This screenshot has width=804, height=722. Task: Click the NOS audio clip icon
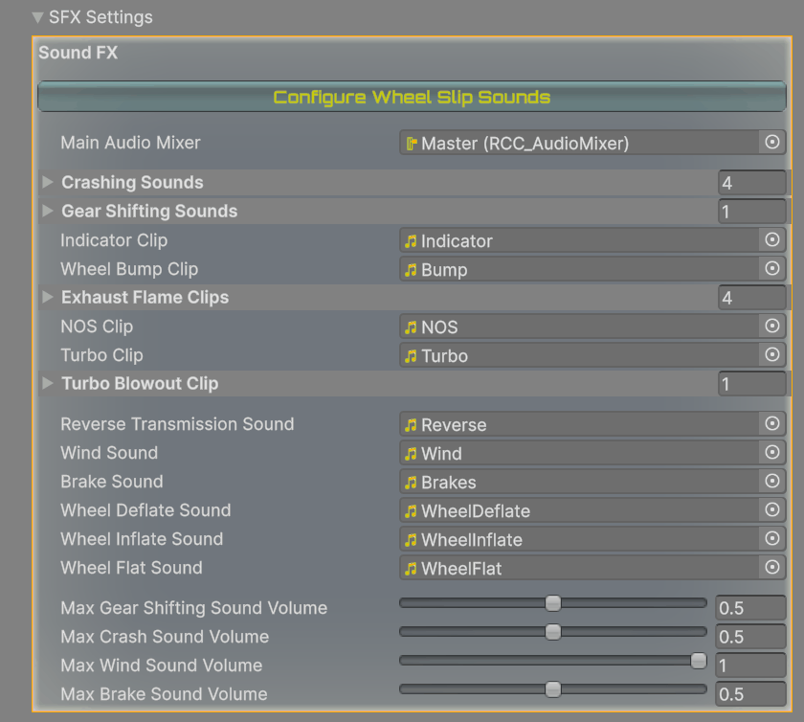[411, 327]
